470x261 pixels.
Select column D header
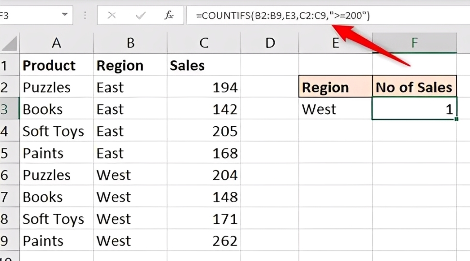click(x=270, y=43)
